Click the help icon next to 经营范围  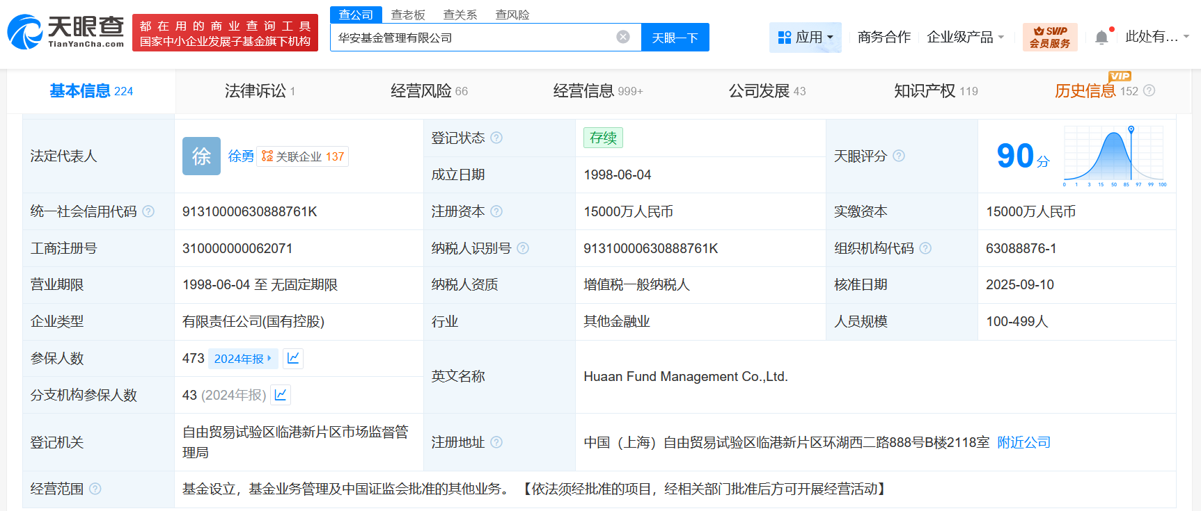[x=95, y=489]
